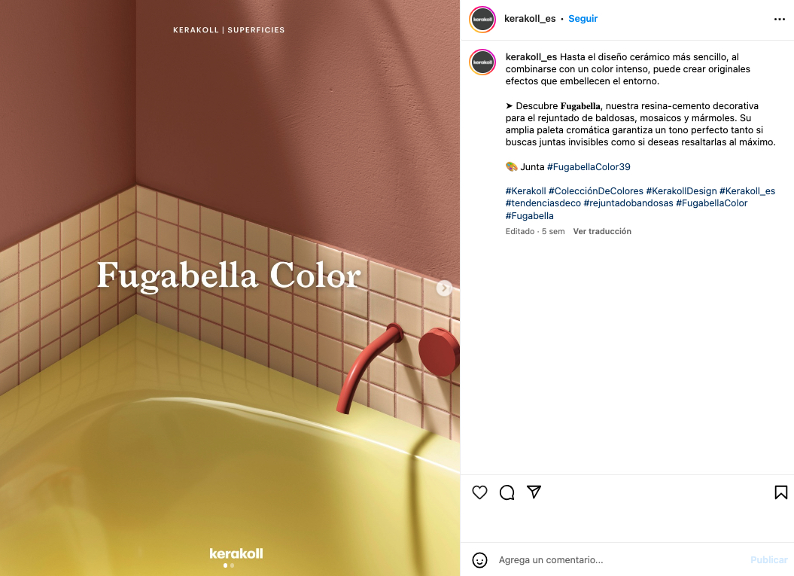The height and width of the screenshot is (576, 794).
Task: Focus the Agrega un comentario field
Action: click(620, 559)
